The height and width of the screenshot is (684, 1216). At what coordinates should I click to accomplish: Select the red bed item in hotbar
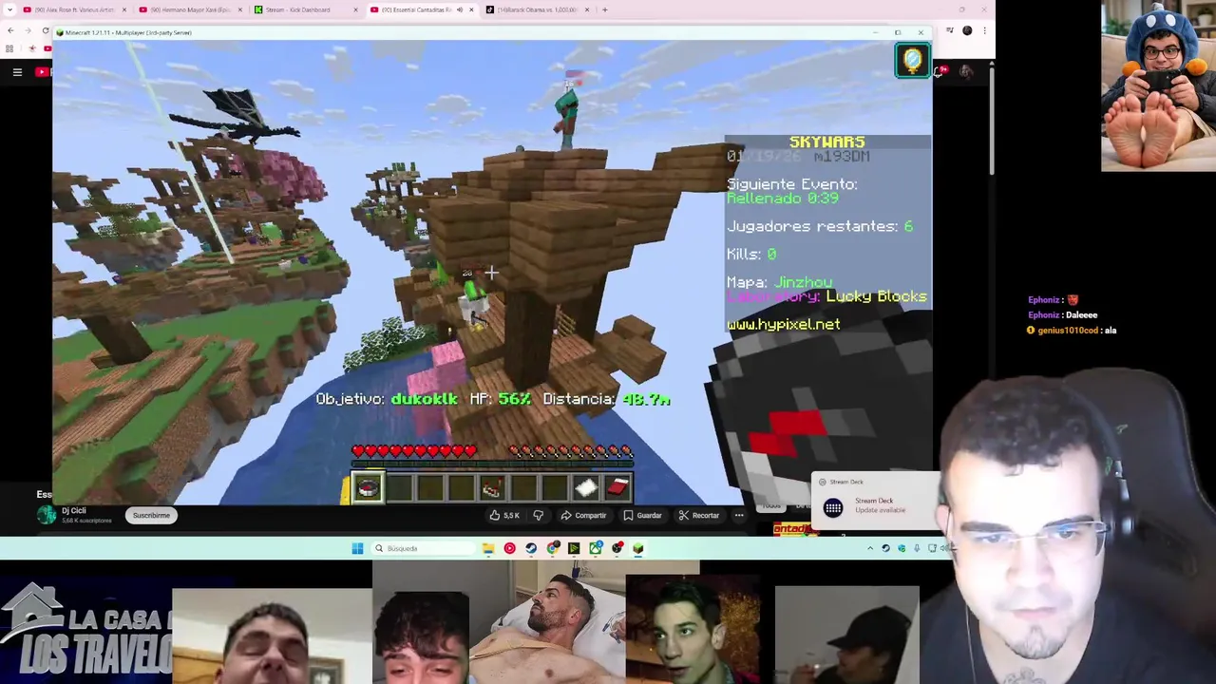617,488
